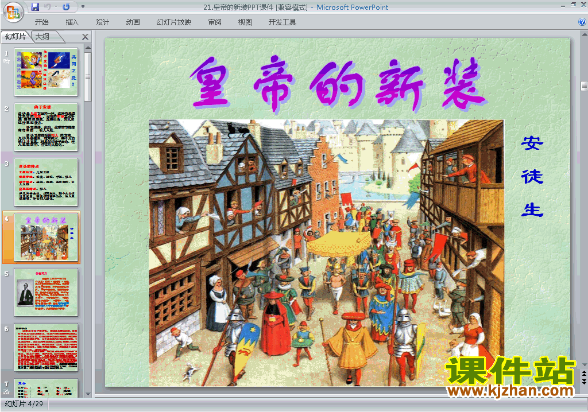Viewport: 588px width, 412px height.
Task: Click the animation star icon beside slide 7
Action: point(6,392)
